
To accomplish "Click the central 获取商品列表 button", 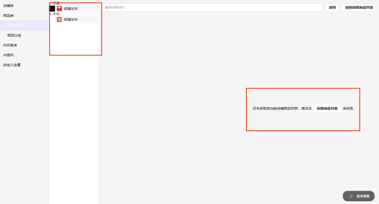I will pyautogui.click(x=327, y=109).
